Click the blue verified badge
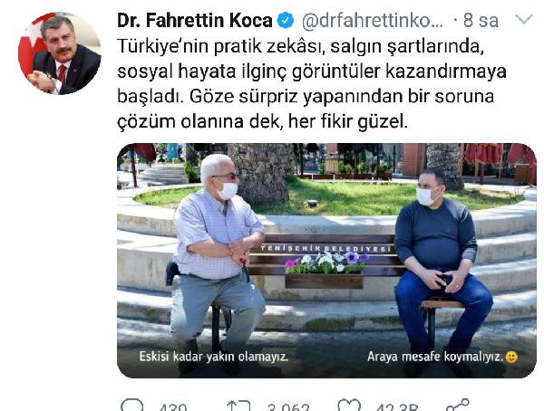The height and width of the screenshot is (411, 544). coord(286,21)
